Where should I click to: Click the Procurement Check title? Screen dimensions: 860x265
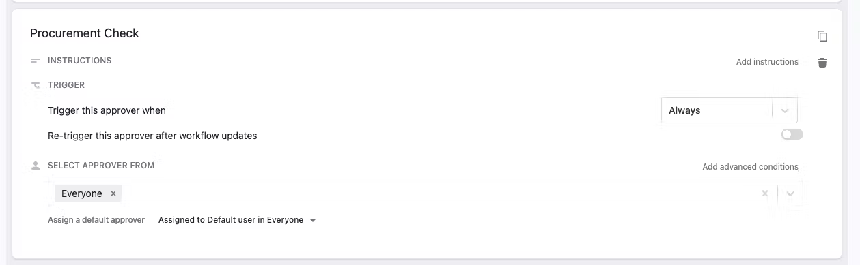point(85,33)
